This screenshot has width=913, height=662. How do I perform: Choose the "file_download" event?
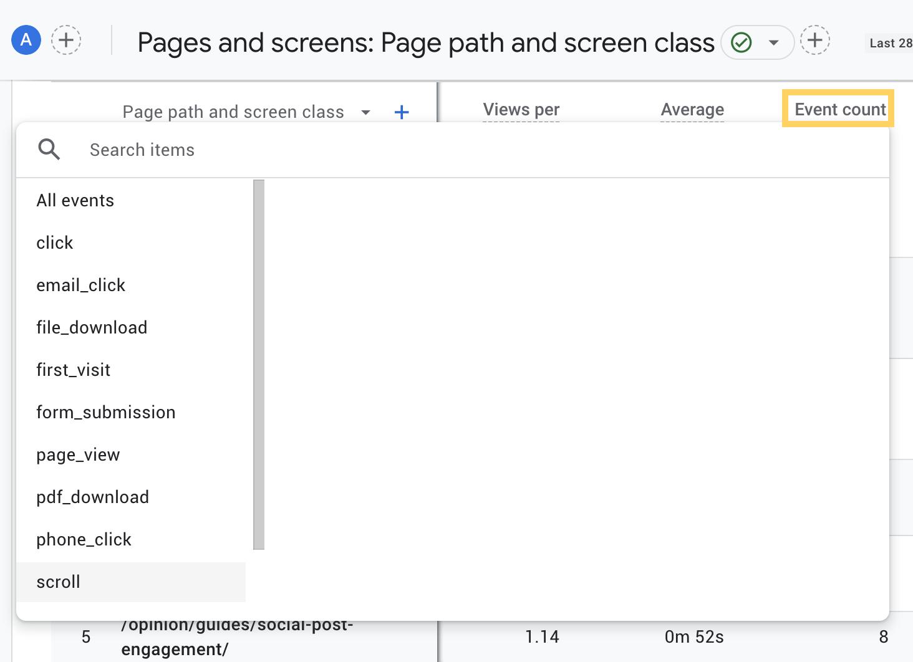[92, 327]
